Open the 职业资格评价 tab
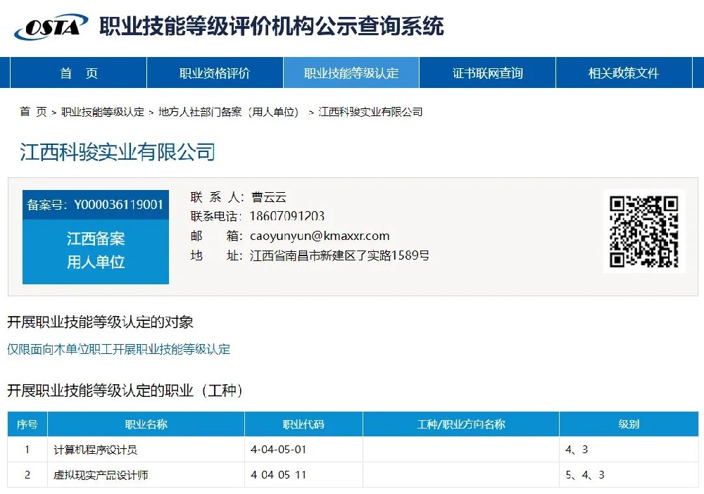 (x=215, y=72)
